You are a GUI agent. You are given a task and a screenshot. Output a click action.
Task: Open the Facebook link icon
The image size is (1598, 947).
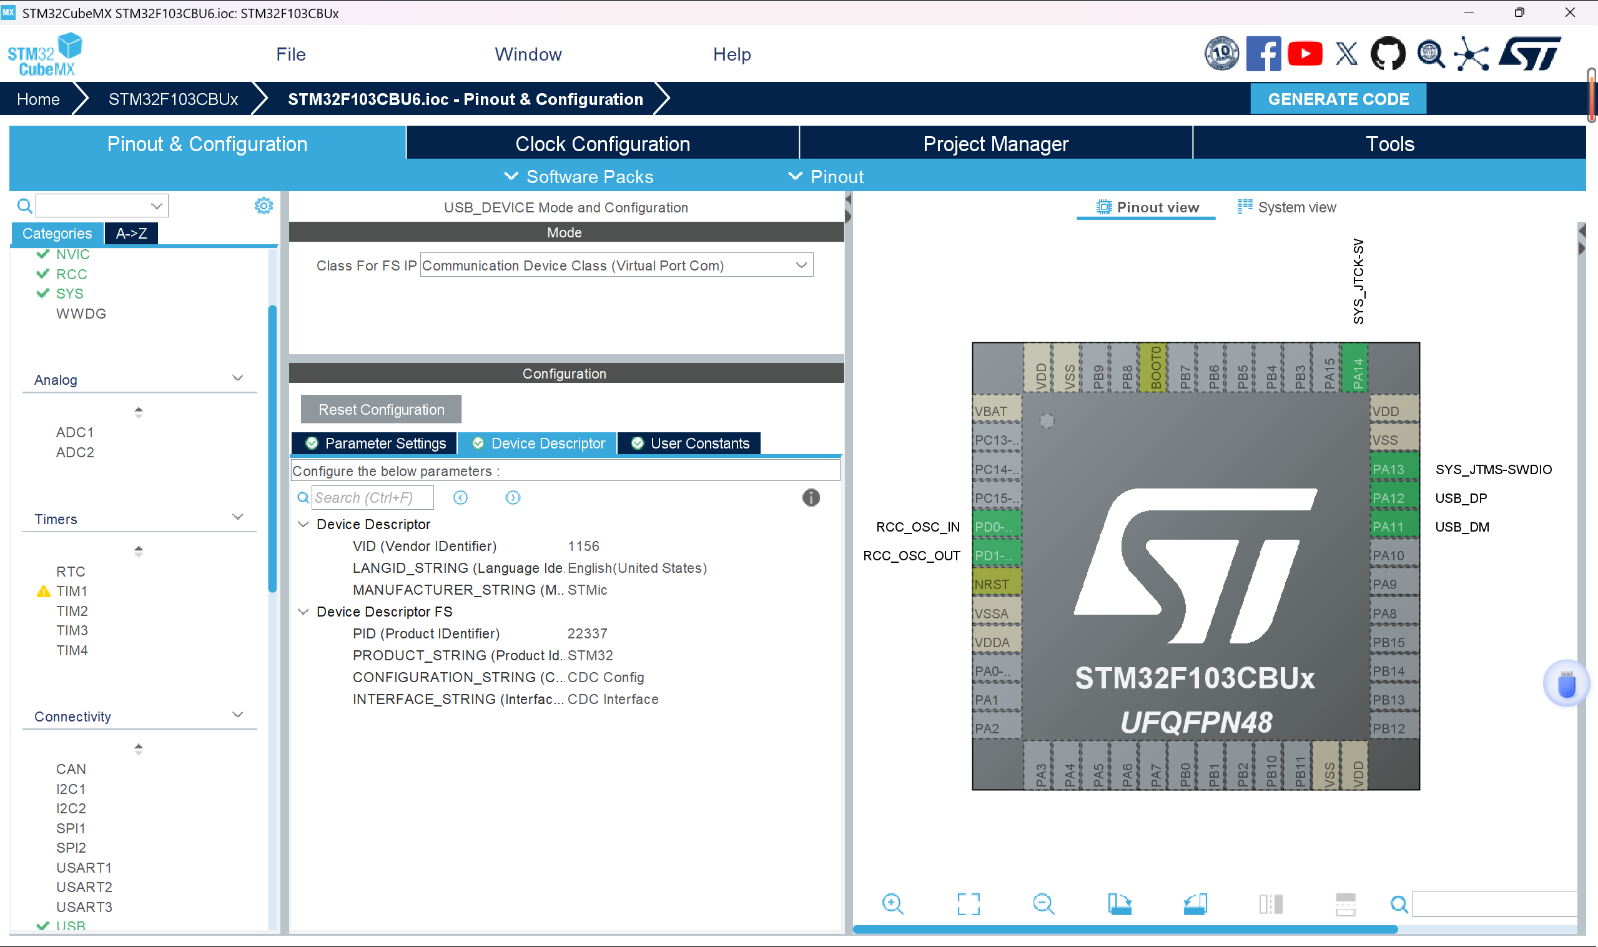pos(1263,54)
